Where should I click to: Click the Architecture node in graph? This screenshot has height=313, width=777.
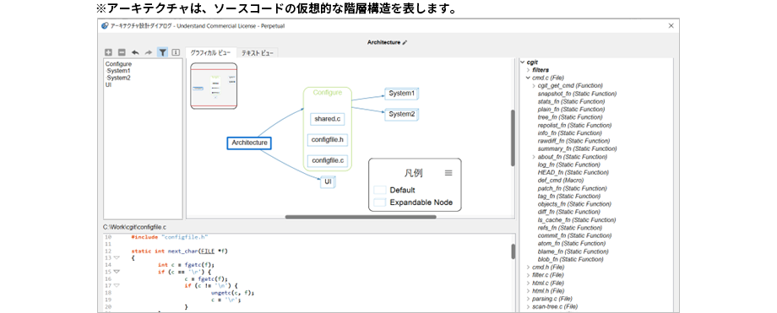(249, 143)
